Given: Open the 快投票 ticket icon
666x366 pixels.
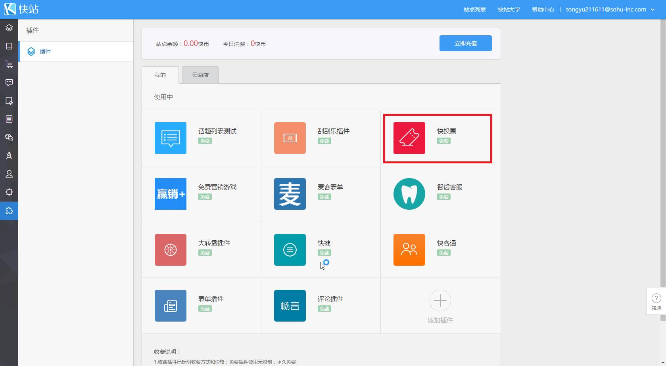Looking at the screenshot, I should point(409,138).
